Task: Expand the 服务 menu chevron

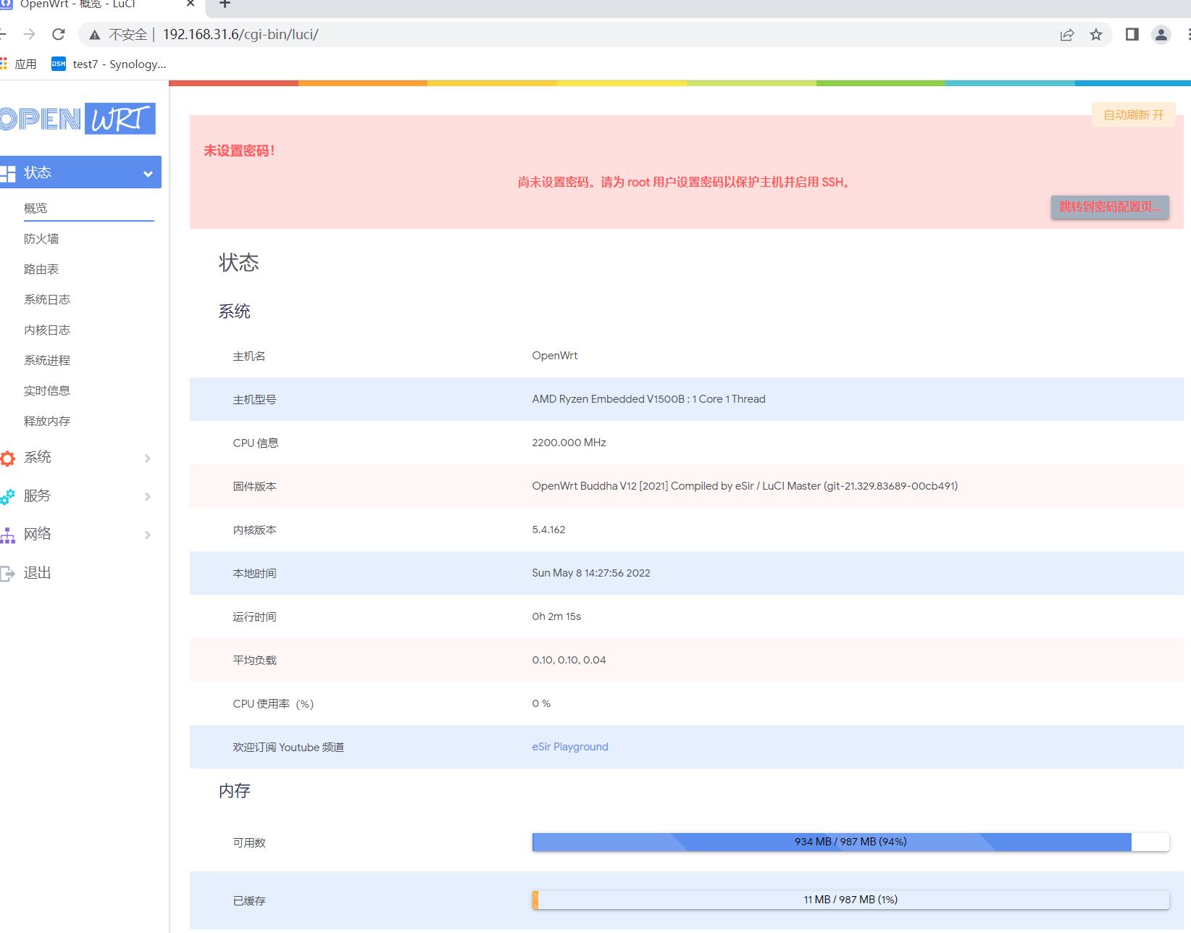Action: 148,496
